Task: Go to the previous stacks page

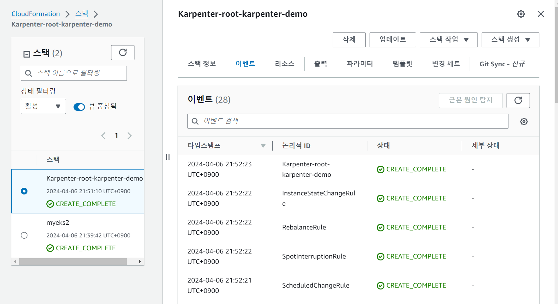Action: [x=104, y=136]
